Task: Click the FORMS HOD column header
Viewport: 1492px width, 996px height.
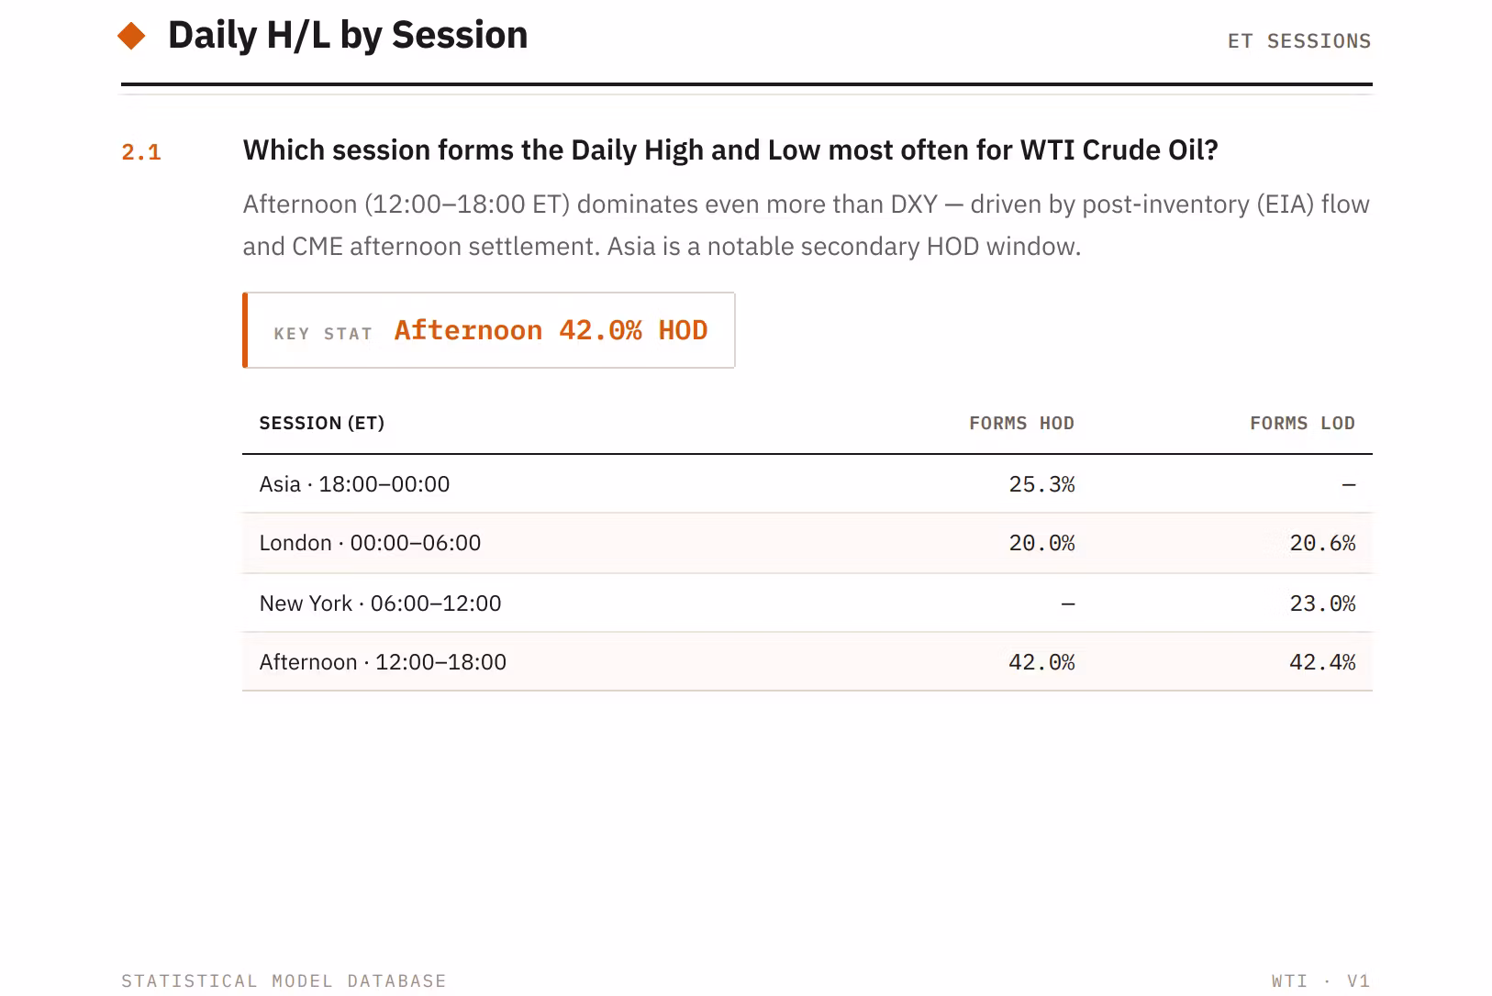Action: (x=1021, y=423)
